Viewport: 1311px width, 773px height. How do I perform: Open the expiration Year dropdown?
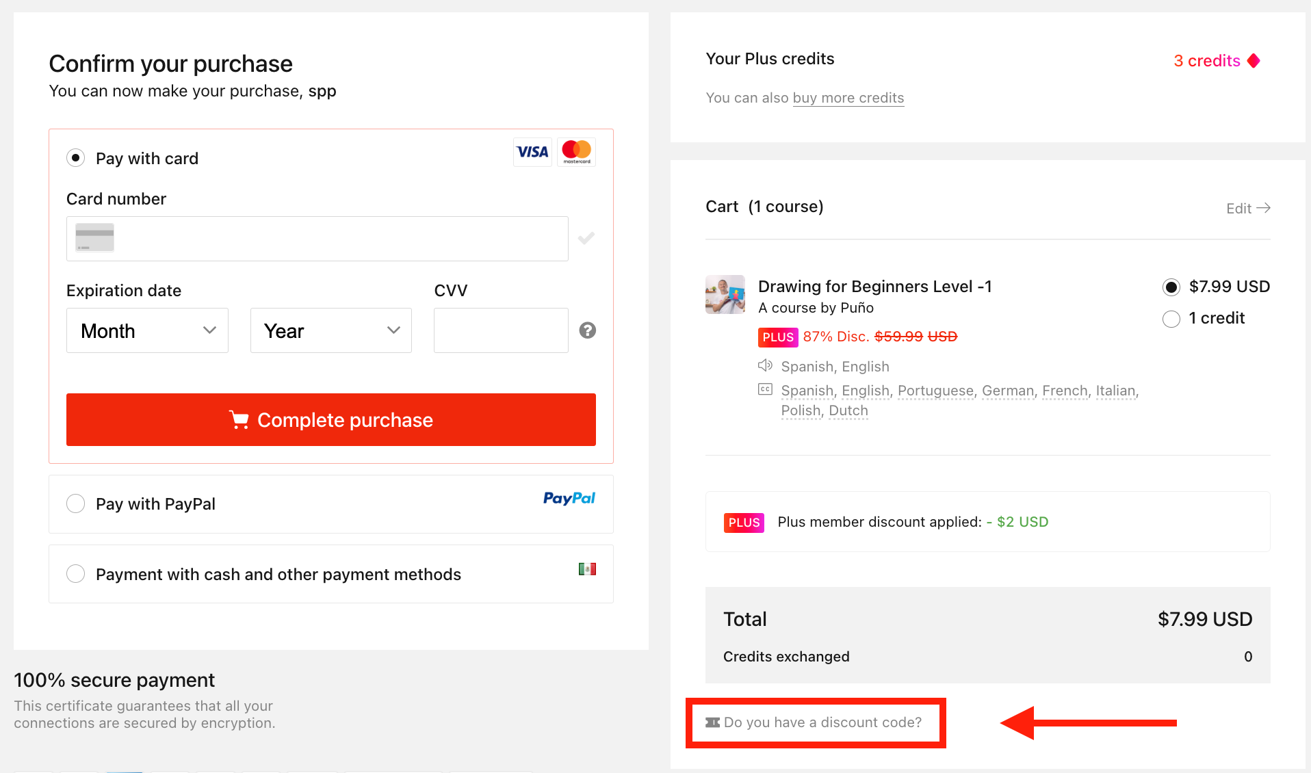tap(331, 330)
